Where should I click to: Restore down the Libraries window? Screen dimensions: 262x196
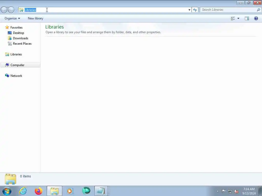(249, 3)
